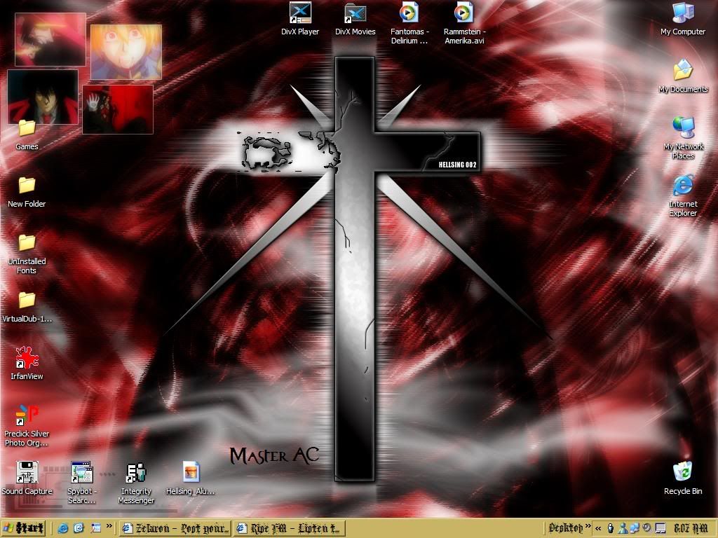Click the network connection tray icon
718x538 pixels.
(634, 528)
